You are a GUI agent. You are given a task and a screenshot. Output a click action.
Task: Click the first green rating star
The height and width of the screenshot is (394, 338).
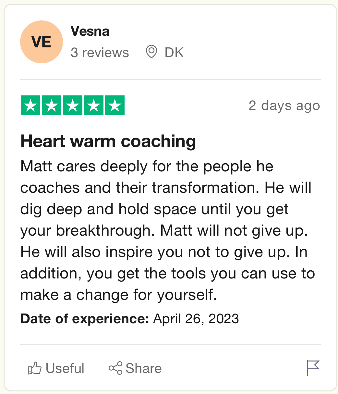pyautogui.click(x=30, y=105)
